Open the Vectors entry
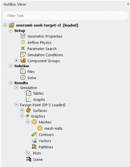The width and height of the screenshot is (130, 167). point(45,141)
